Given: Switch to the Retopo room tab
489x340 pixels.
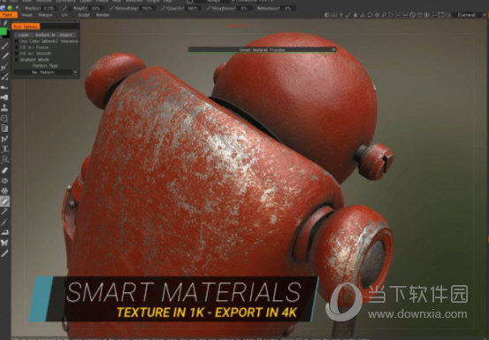Looking at the screenshot, I should coord(45,15).
